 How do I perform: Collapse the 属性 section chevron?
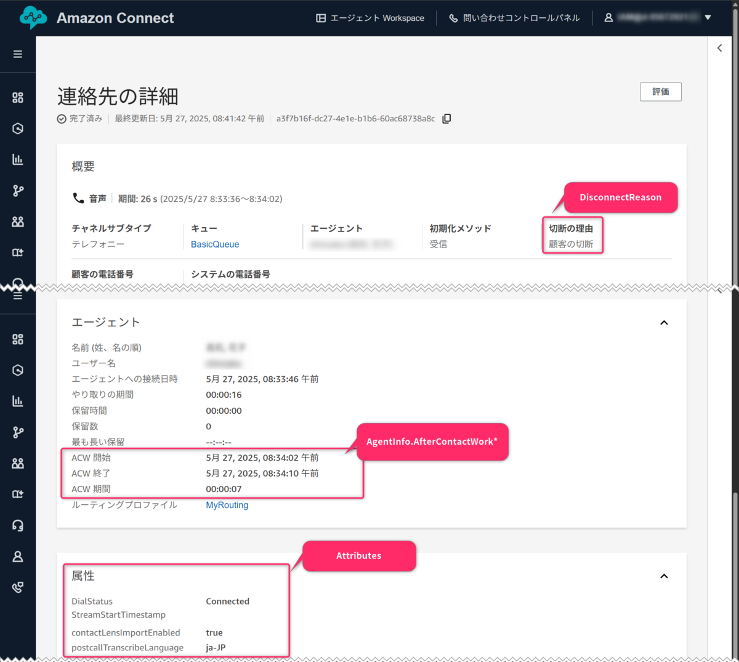point(664,576)
